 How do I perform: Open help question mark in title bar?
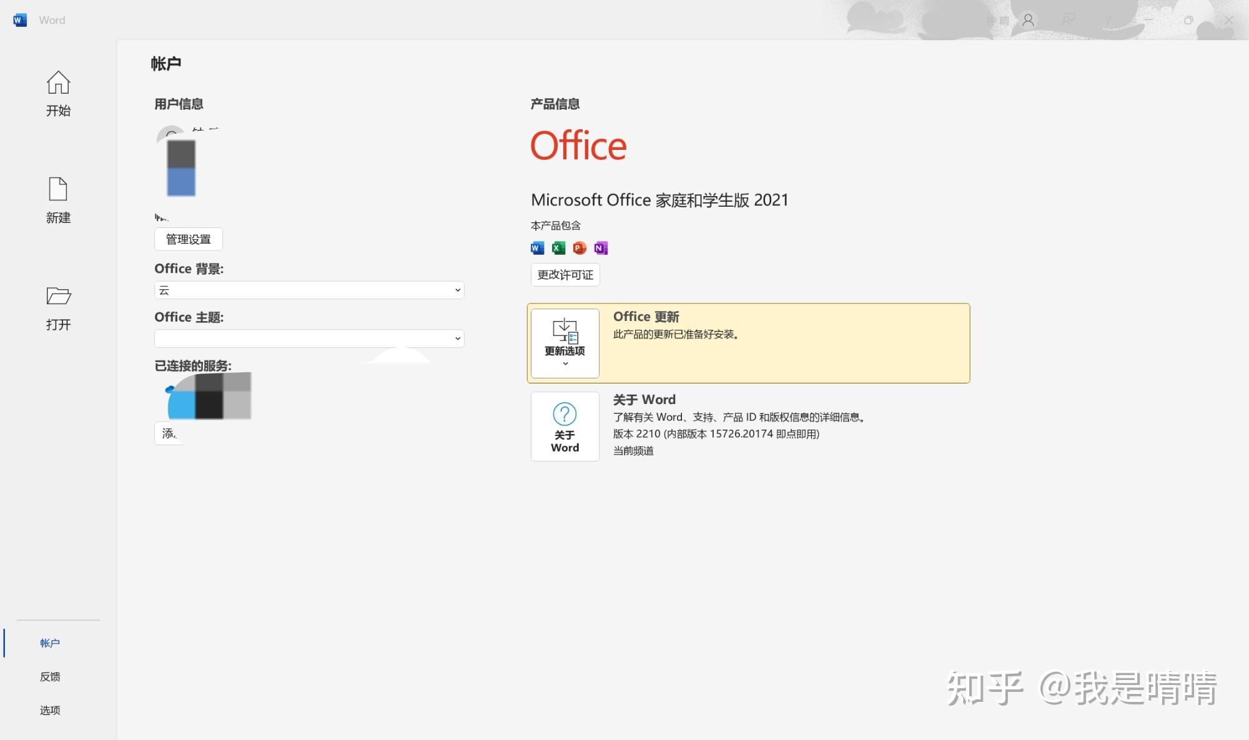(1108, 20)
